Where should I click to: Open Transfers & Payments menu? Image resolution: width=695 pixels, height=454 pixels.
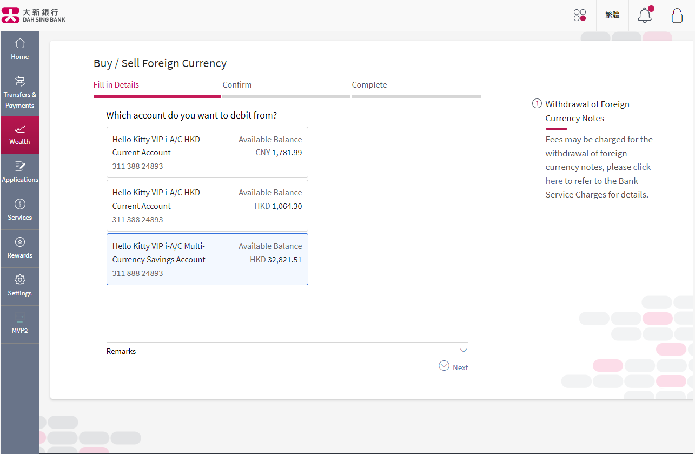tap(19, 93)
